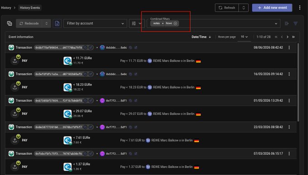Click the 'Event information' column header

(21, 37)
